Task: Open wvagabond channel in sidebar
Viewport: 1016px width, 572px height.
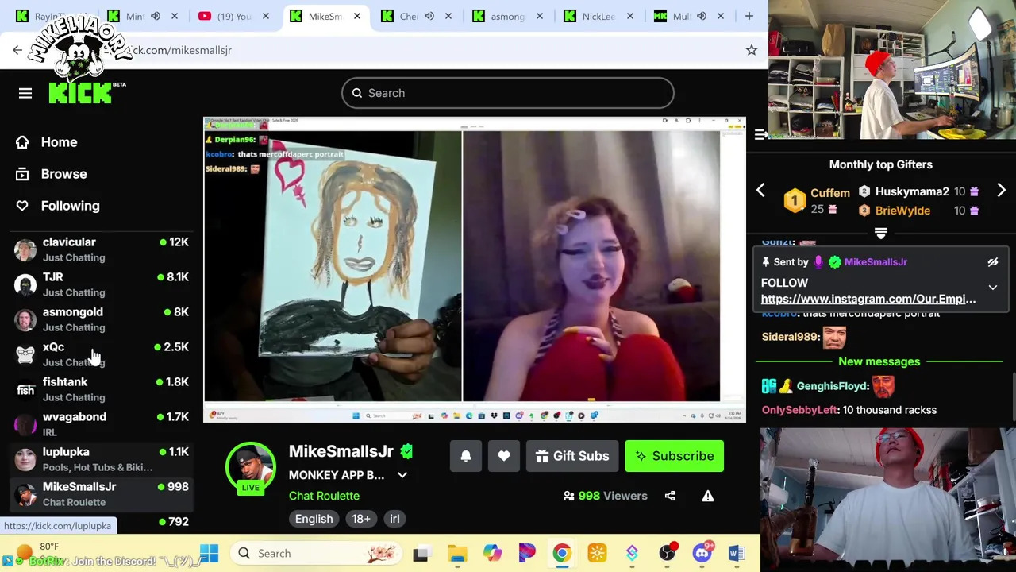Action: 102,424
